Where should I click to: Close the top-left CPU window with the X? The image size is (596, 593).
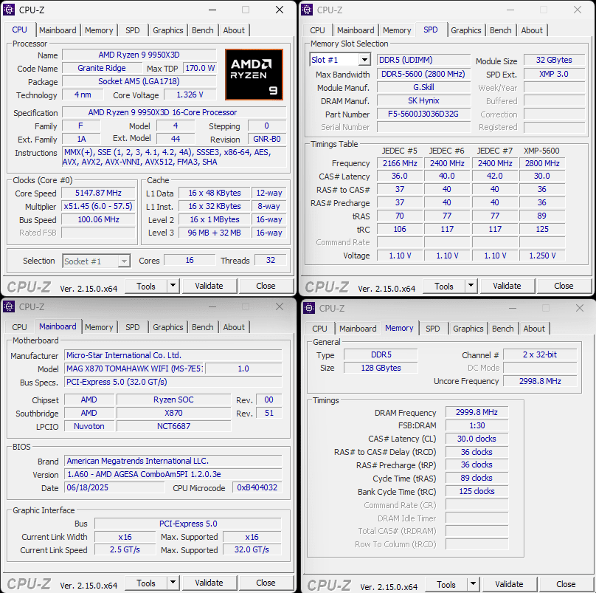280,10
